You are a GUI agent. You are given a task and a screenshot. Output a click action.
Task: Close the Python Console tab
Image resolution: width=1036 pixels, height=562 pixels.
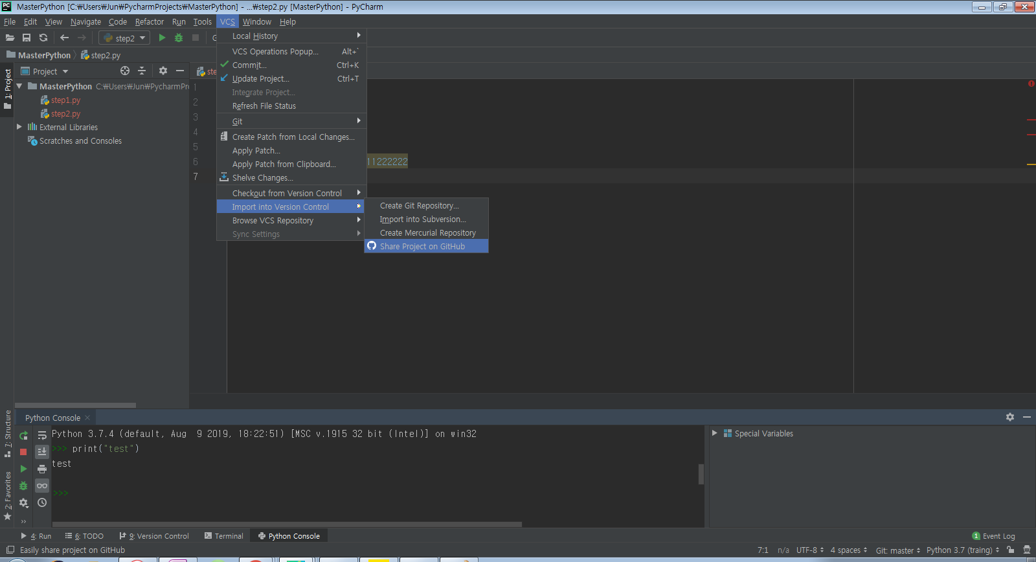click(x=87, y=418)
